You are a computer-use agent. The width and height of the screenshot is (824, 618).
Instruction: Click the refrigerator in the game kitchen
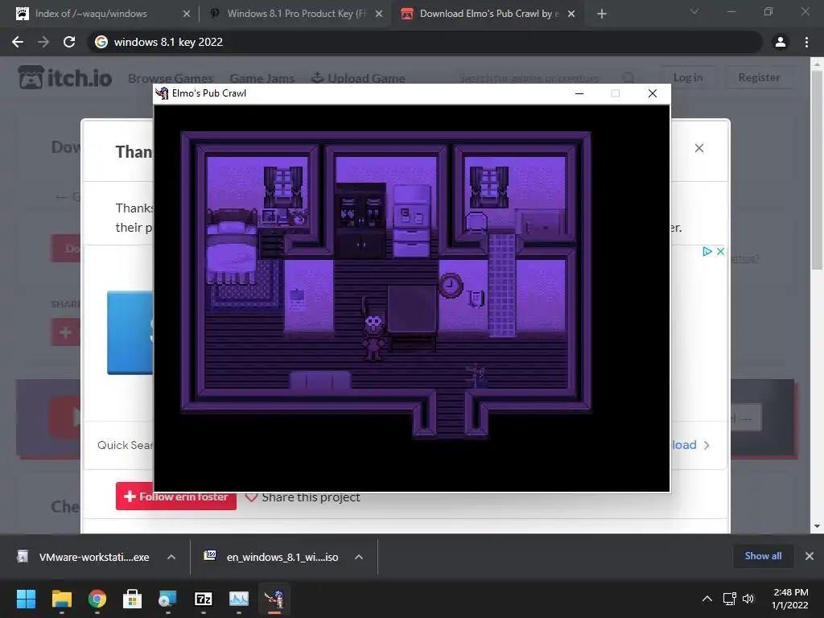point(411,220)
